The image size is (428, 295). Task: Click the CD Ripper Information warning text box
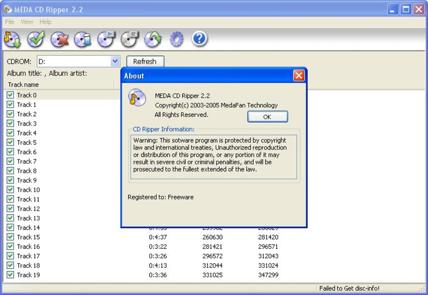pyautogui.click(x=213, y=157)
